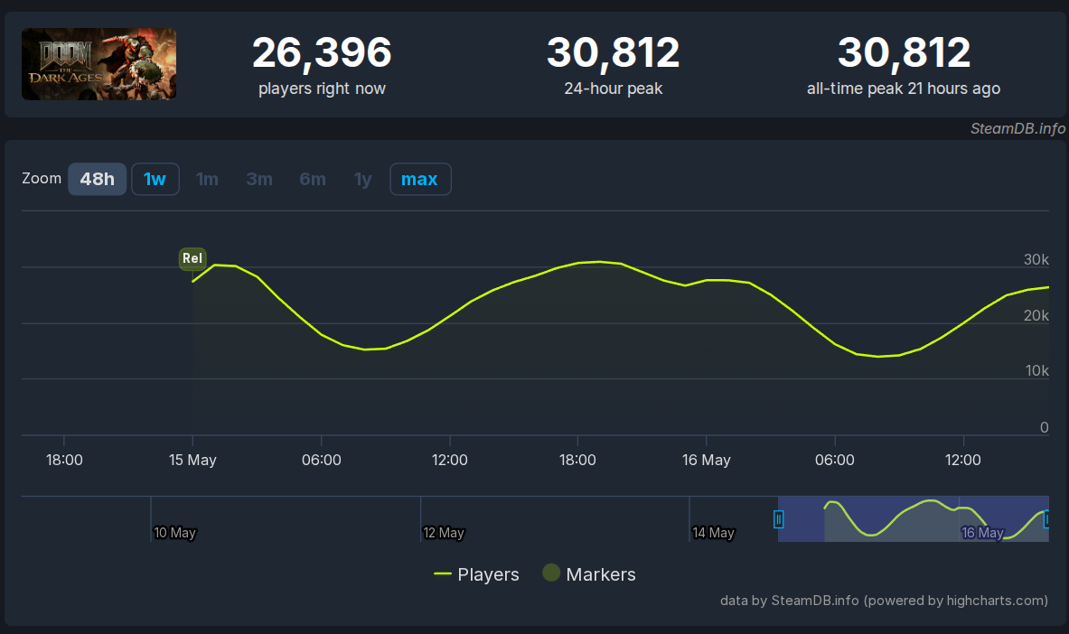The height and width of the screenshot is (634, 1069).
Task: Click the Rel release marker on chart
Action: pos(192,258)
